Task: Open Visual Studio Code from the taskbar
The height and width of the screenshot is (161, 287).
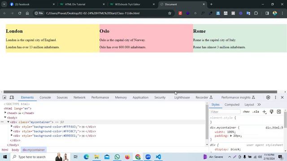Action: click(158, 157)
